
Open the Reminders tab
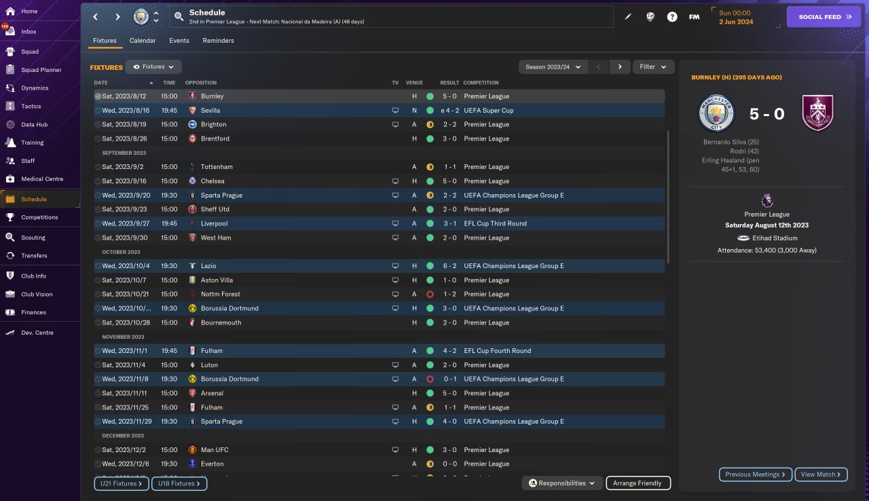click(x=218, y=41)
